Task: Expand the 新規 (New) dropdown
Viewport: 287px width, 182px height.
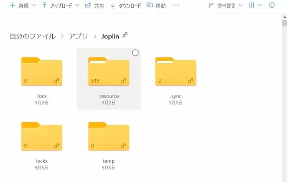Action: point(34,6)
